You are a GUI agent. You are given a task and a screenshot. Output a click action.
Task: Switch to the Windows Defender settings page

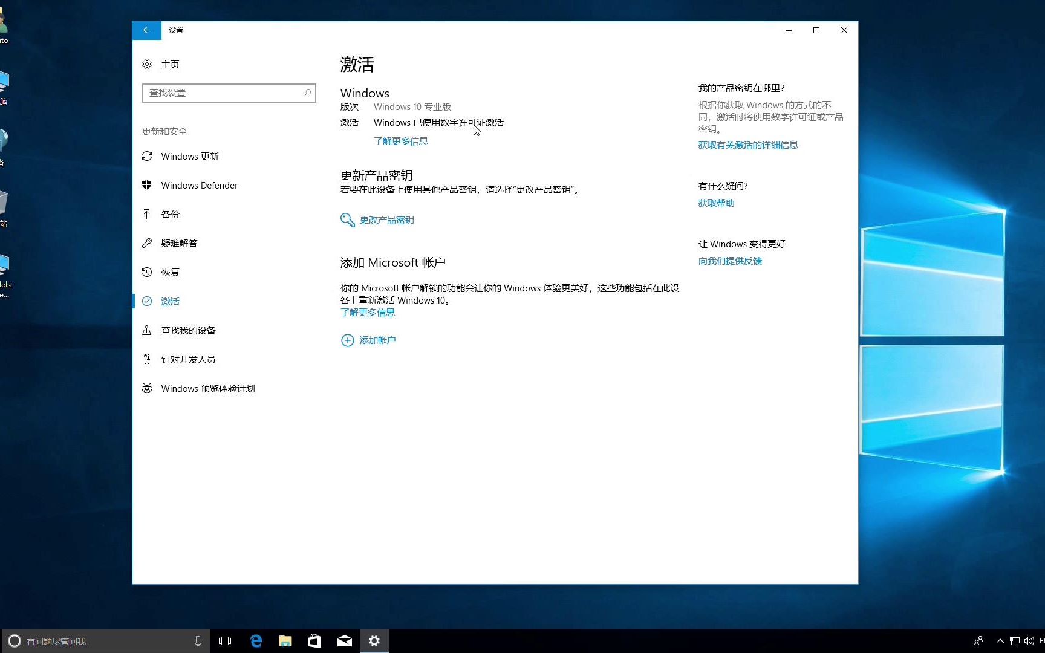coord(199,185)
